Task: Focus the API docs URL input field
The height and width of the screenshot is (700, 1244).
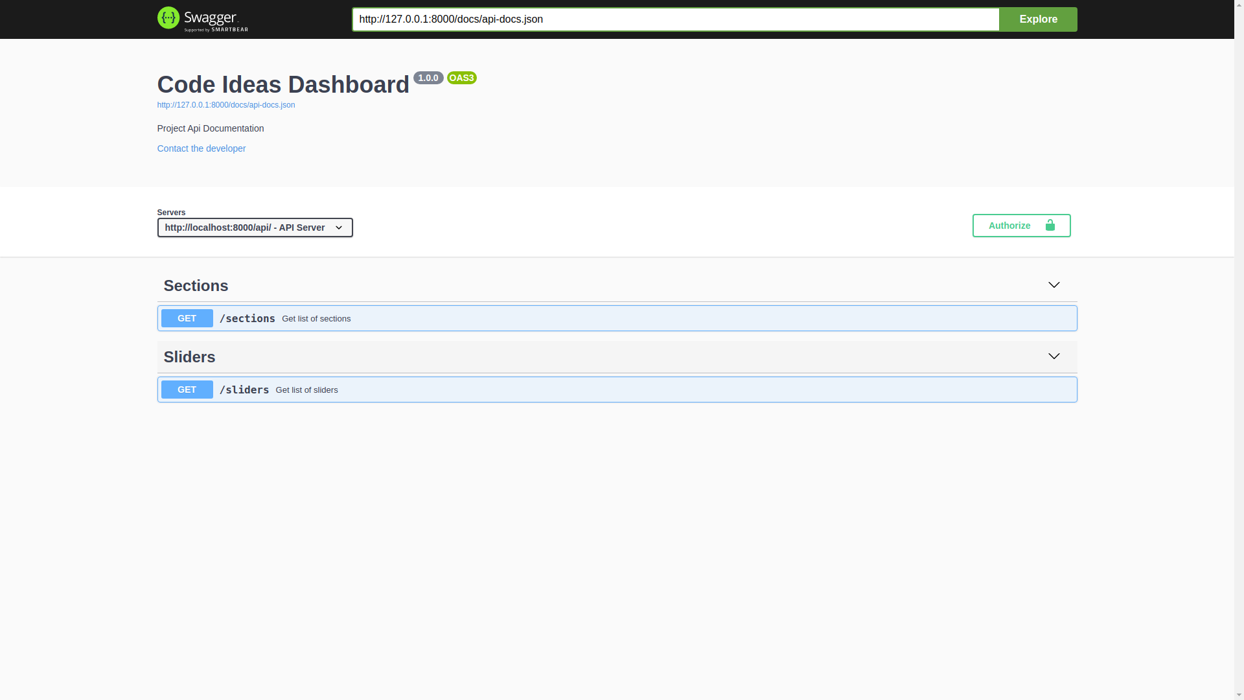Action: click(674, 19)
